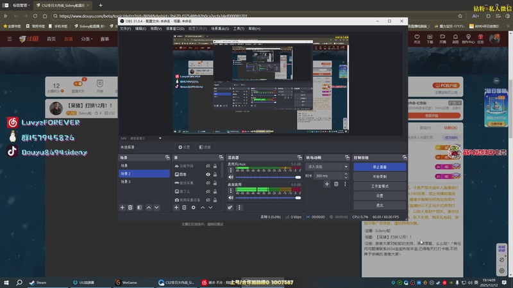Add a scene transition with plus icon
This screenshot has height=288, width=513.
(327, 184)
